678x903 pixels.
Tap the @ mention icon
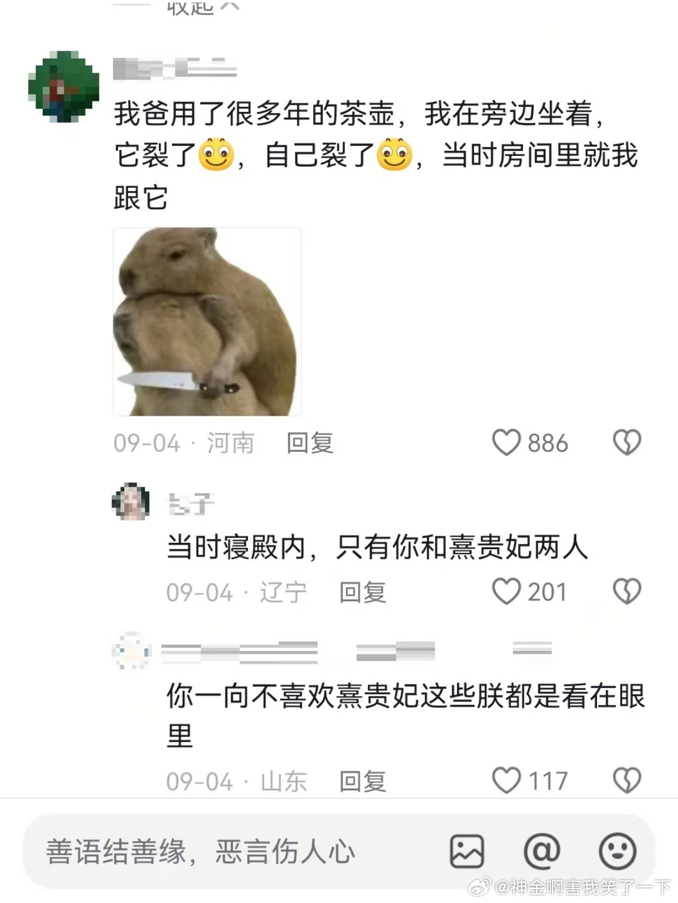point(541,851)
